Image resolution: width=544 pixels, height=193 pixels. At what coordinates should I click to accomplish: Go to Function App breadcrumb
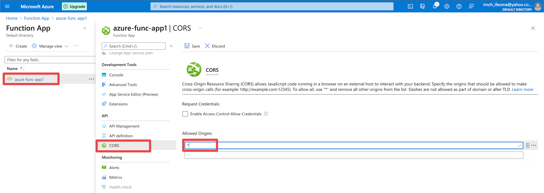tap(37, 18)
